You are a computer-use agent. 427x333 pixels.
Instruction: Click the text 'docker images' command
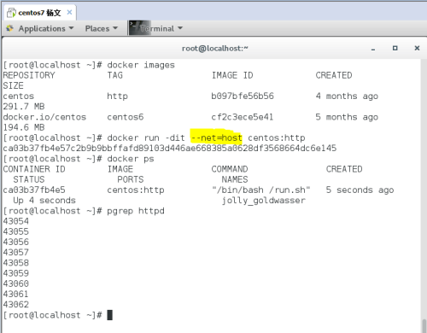[141, 65]
